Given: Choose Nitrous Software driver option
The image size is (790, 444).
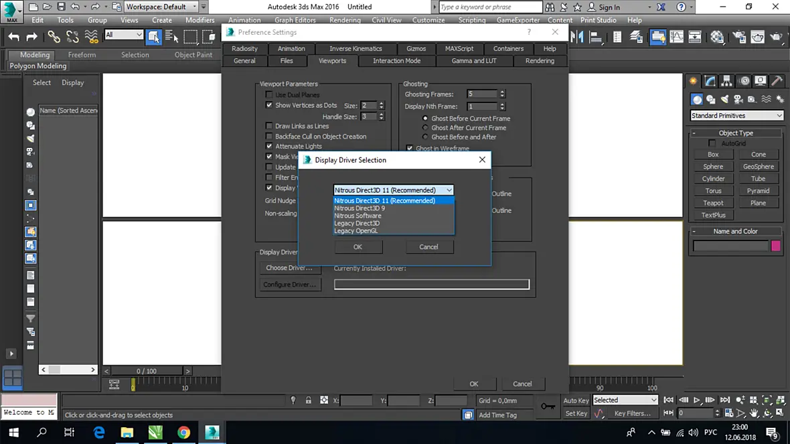Looking at the screenshot, I should (393, 216).
